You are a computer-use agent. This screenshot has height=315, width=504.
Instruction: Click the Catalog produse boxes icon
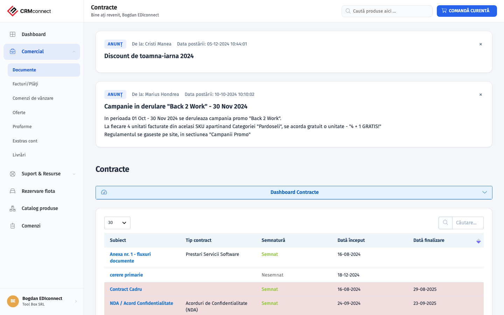(x=13, y=209)
